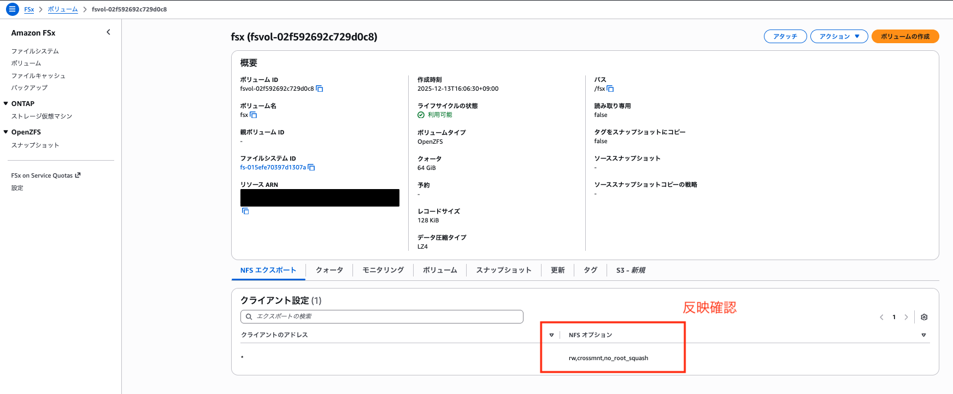The width and height of the screenshot is (953, 394).
Task: Open external link icon beside Service Quotas
Action: click(x=78, y=175)
